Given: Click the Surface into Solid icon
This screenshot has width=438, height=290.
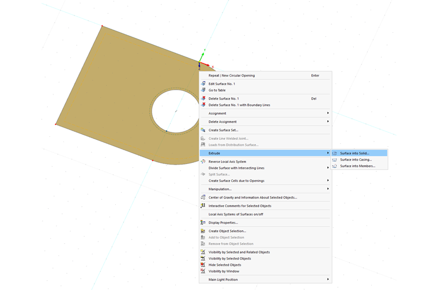Looking at the screenshot, I should point(335,153).
